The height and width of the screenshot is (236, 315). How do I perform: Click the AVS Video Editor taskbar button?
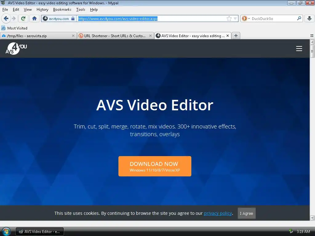point(40,232)
